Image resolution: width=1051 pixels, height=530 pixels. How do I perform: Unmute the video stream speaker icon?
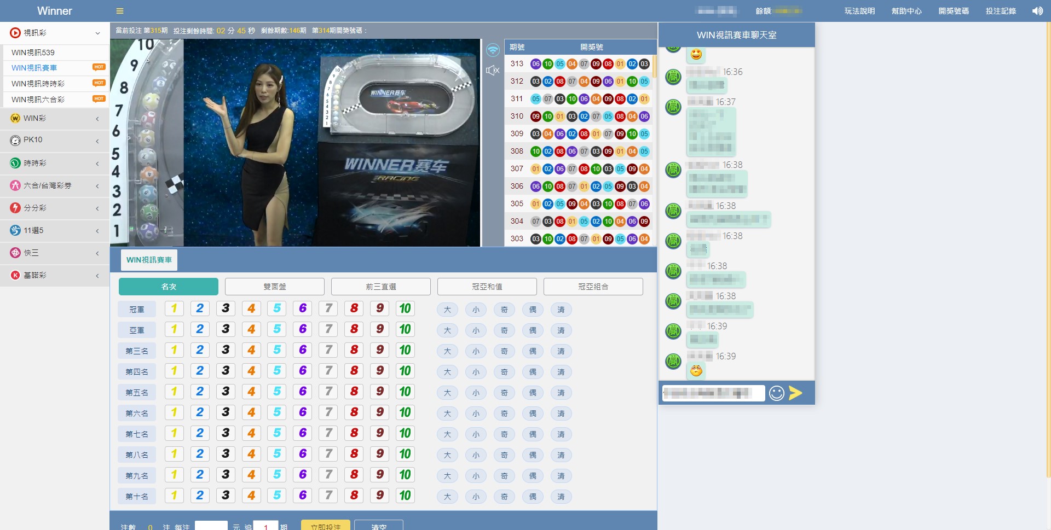493,71
